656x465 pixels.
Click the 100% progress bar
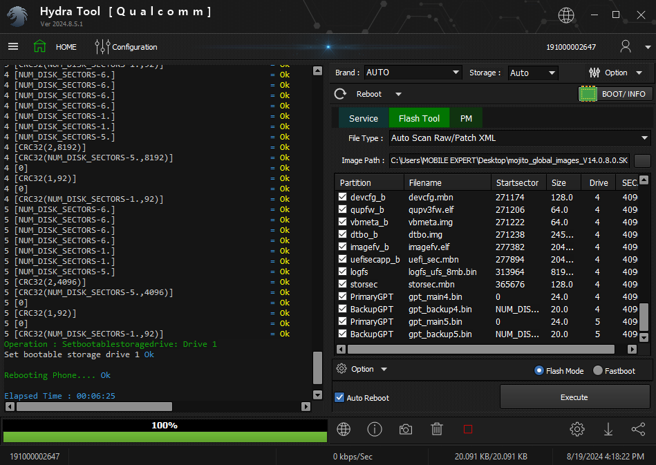coord(165,431)
